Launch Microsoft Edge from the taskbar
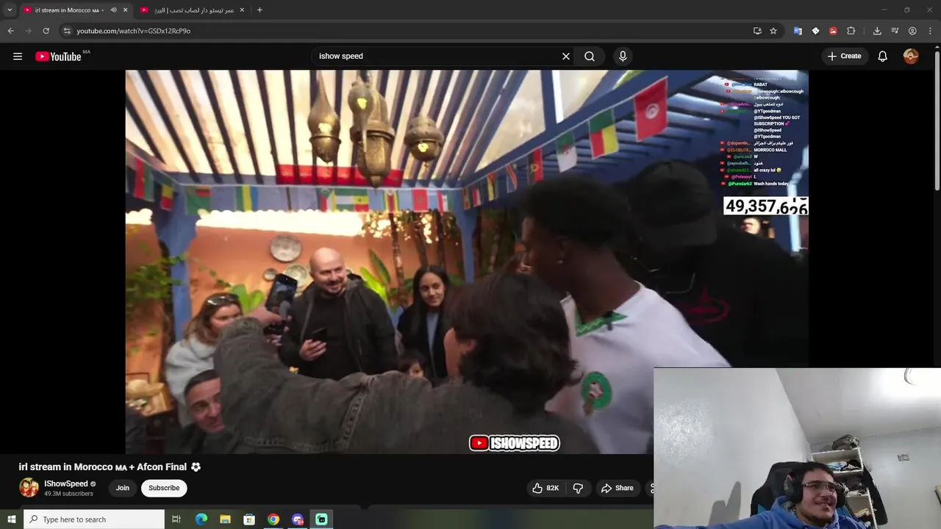941x529 pixels. click(201, 519)
